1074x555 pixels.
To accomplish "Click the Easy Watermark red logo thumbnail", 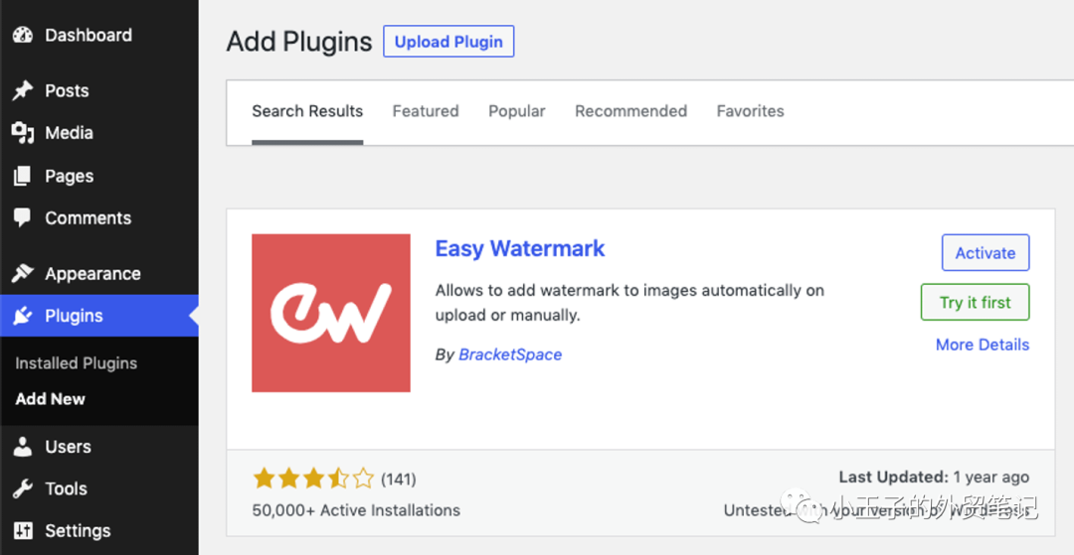I will tap(331, 313).
